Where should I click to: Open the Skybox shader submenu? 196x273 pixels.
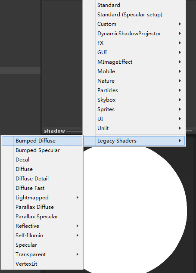[x=134, y=100]
